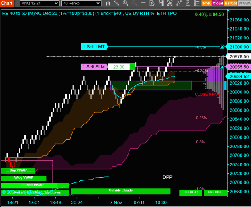Click the 21000.00 price marker on axis
The height and width of the screenshot is (207, 251).
coord(239,47)
